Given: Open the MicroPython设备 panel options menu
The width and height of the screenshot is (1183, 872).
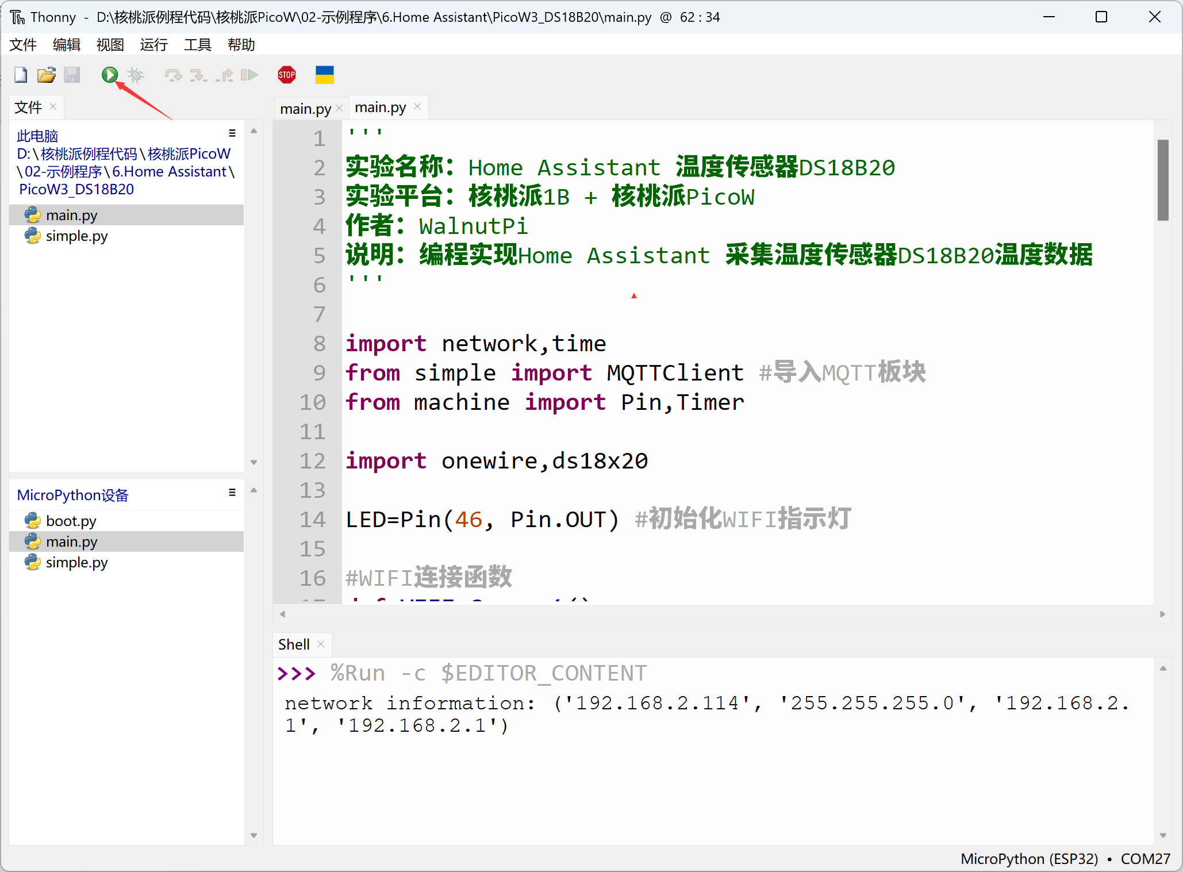Looking at the screenshot, I should tap(232, 493).
